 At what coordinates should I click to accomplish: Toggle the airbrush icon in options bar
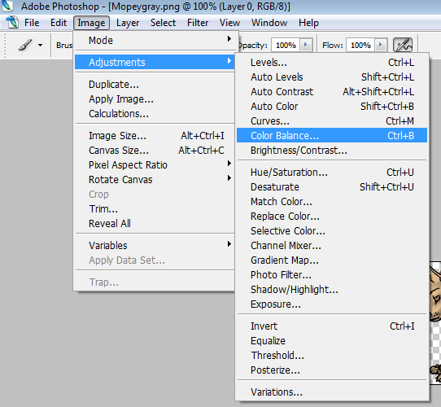tap(403, 45)
